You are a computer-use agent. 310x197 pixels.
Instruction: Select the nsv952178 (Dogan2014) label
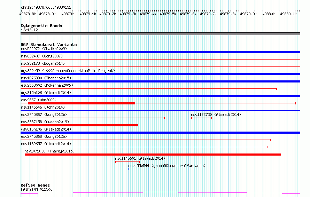pos(43,63)
